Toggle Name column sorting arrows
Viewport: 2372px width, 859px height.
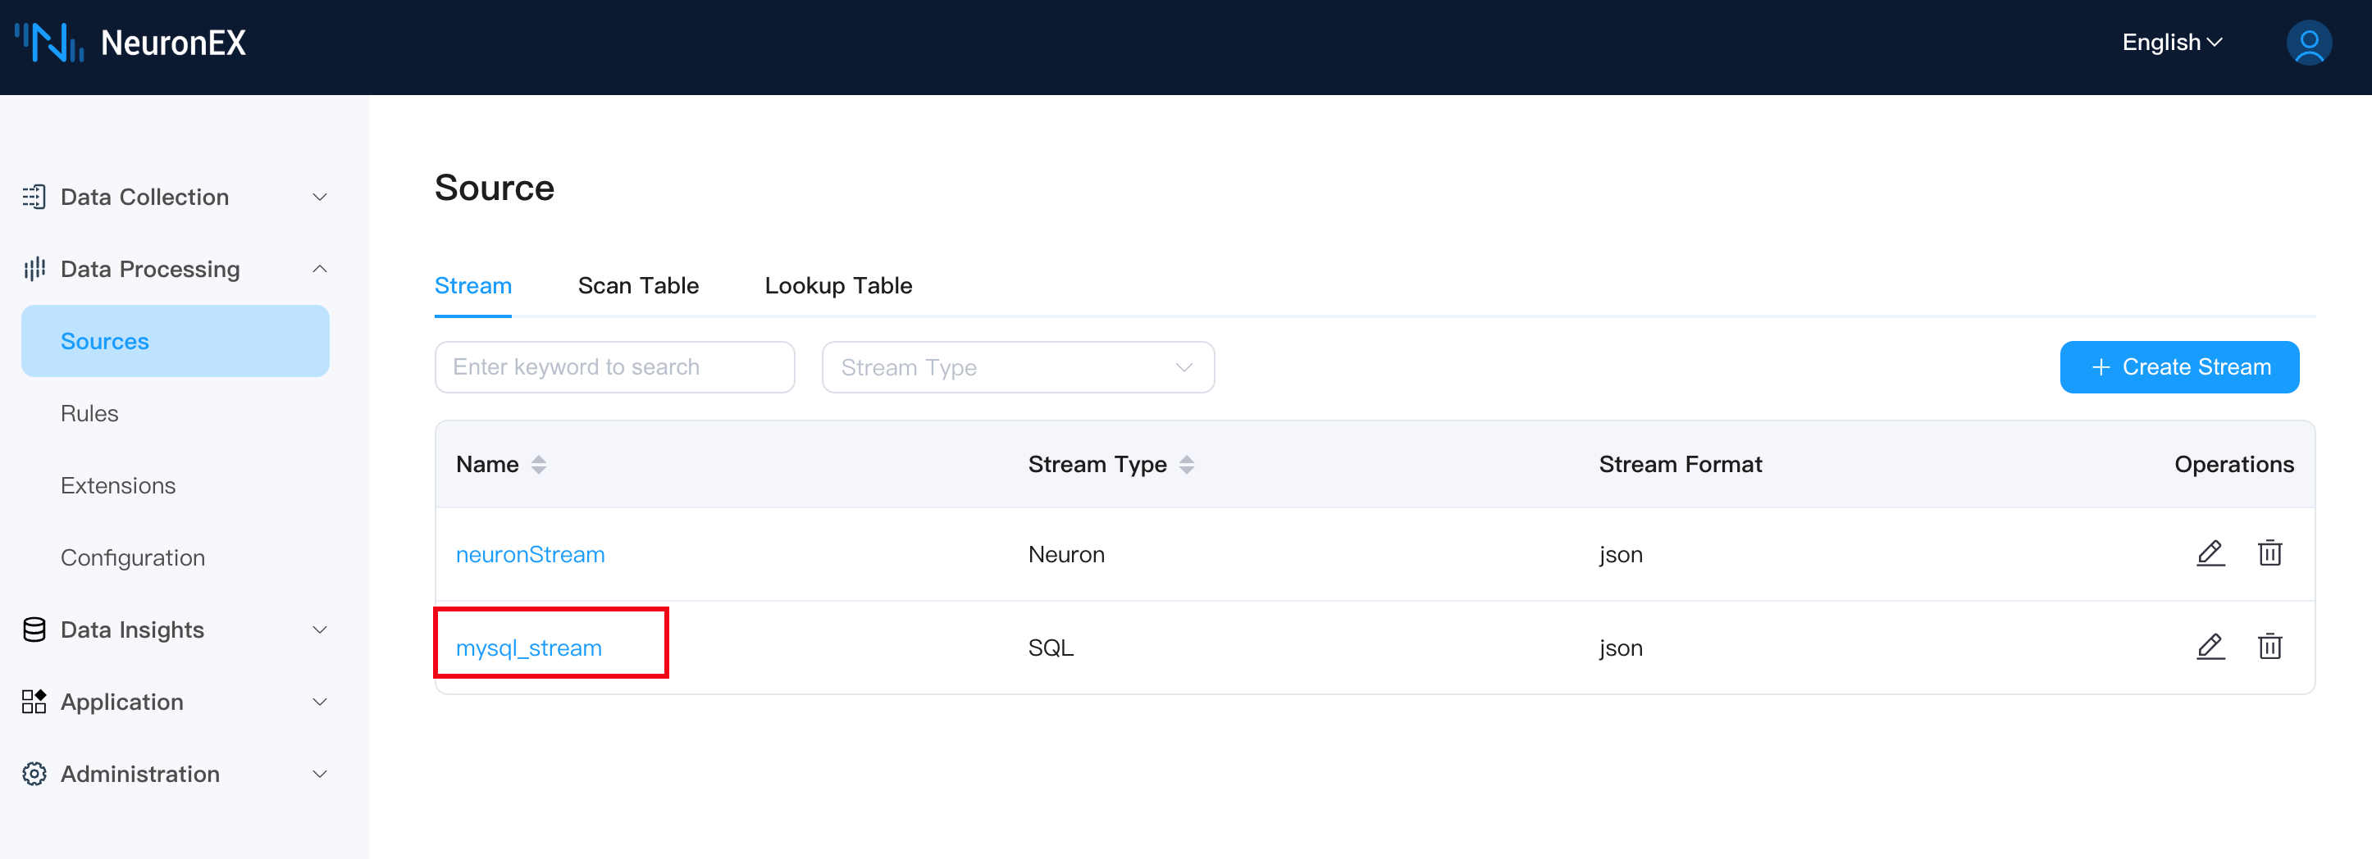539,464
